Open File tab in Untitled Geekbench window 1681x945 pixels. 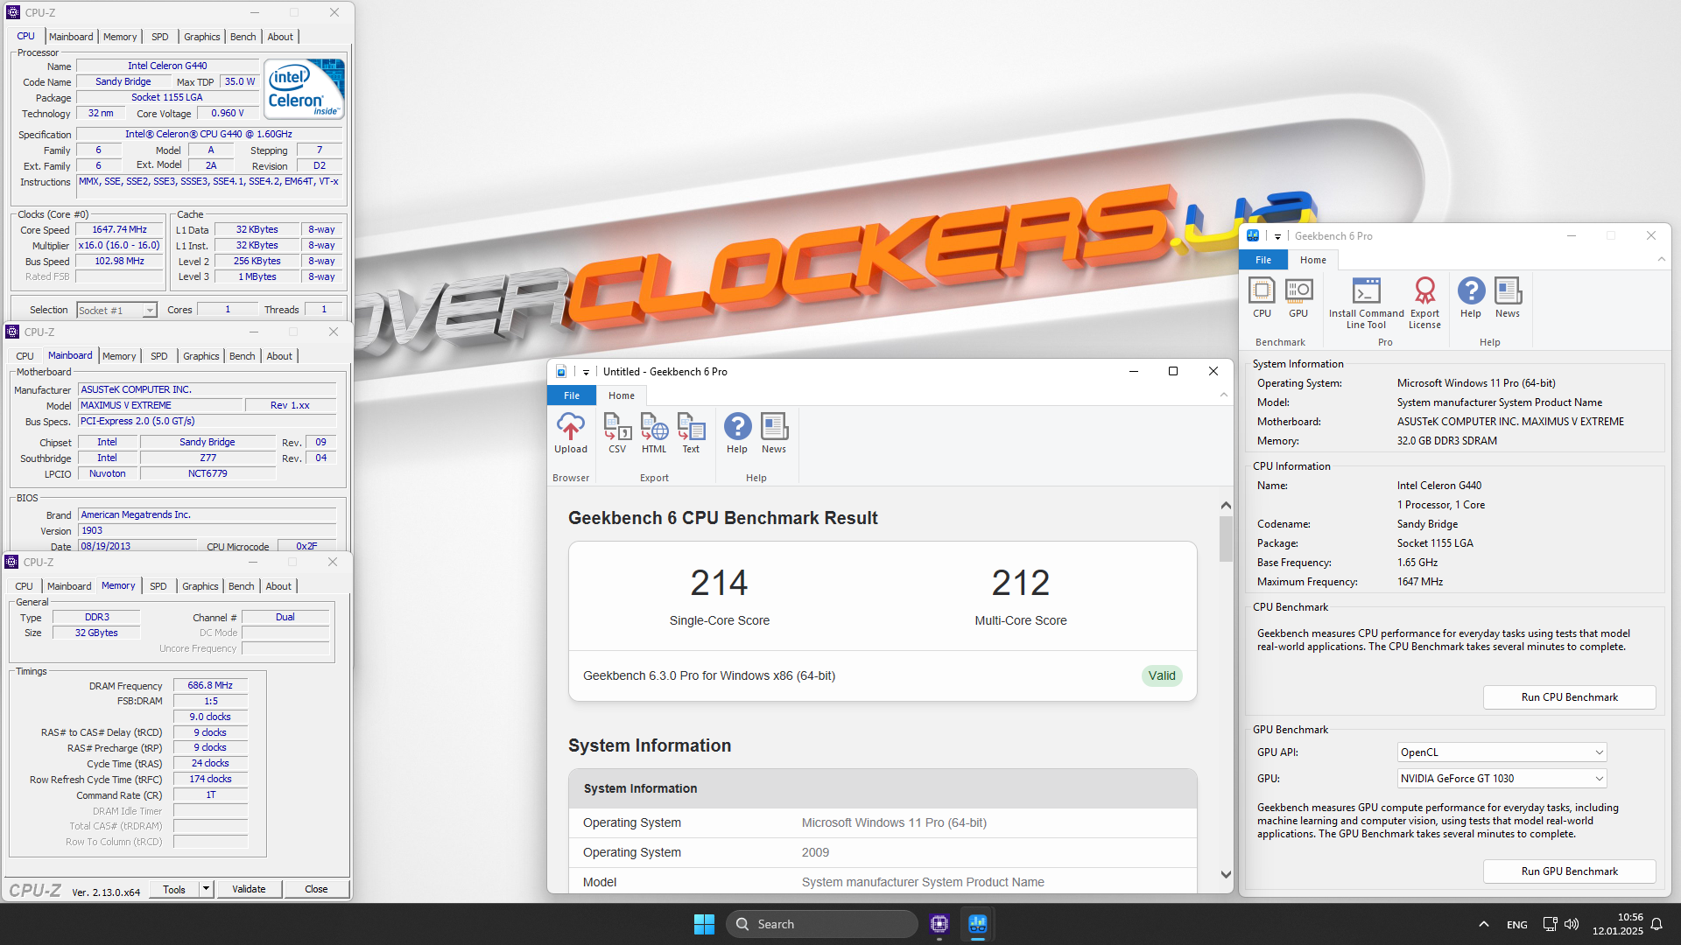[x=572, y=395]
